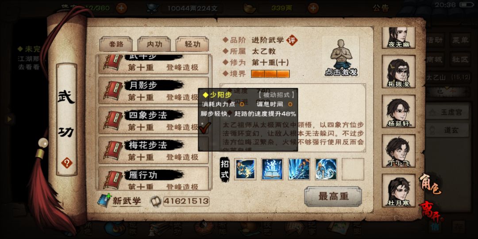Click the red 评 rating badge
The height and width of the screenshot is (239, 478).
pos(292,40)
